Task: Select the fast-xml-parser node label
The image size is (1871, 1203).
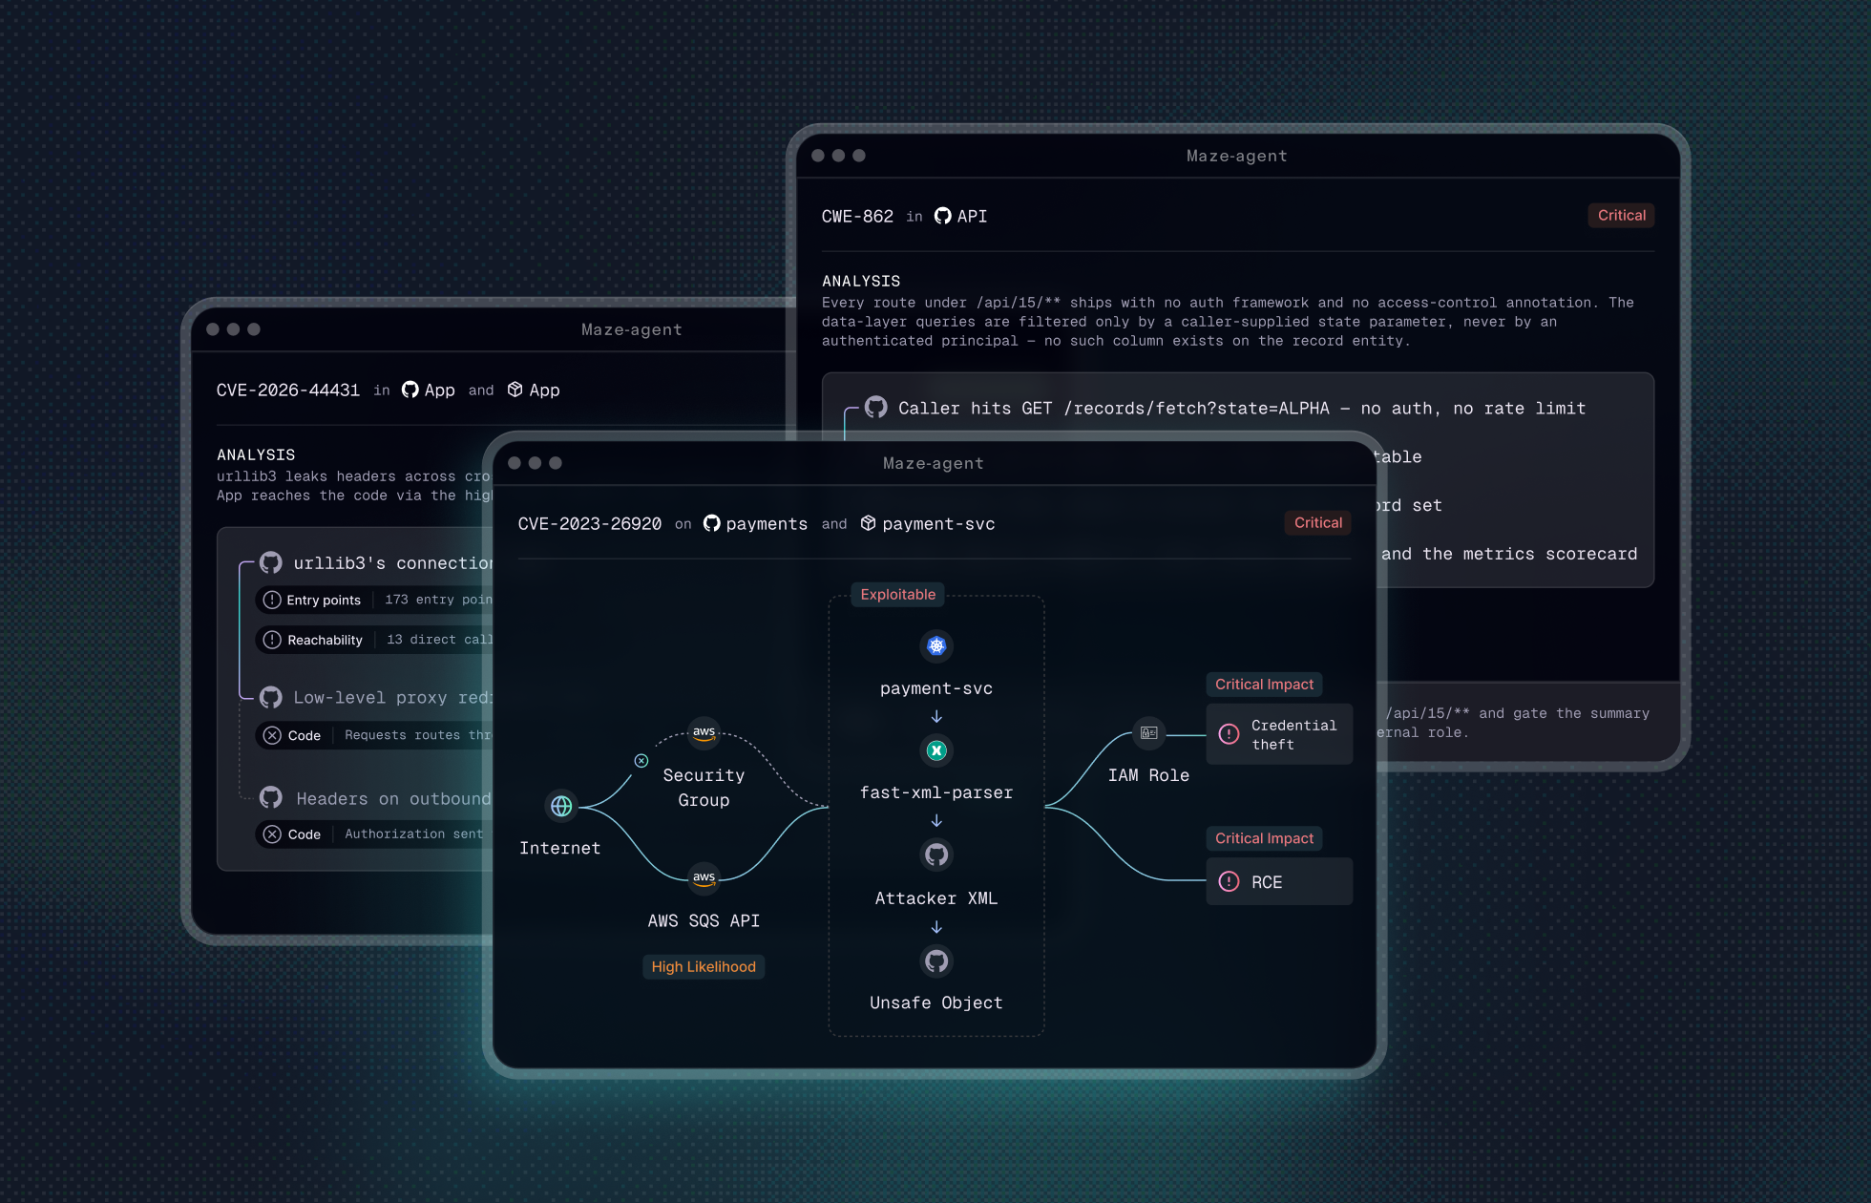Action: click(936, 792)
